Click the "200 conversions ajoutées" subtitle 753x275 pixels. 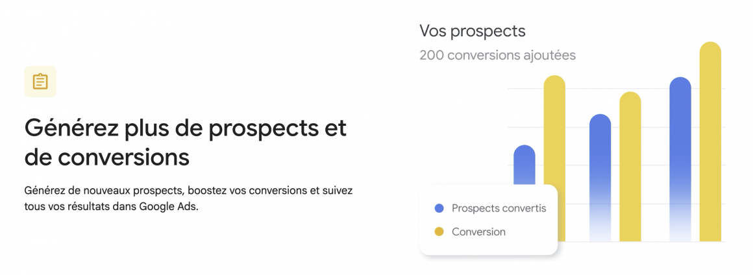coord(497,55)
